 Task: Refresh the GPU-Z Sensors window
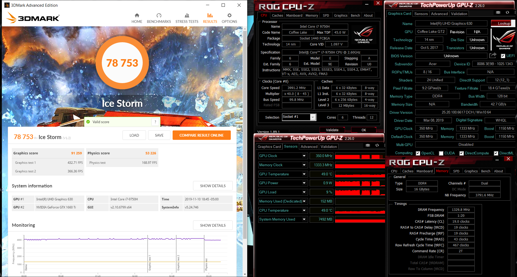click(377, 145)
